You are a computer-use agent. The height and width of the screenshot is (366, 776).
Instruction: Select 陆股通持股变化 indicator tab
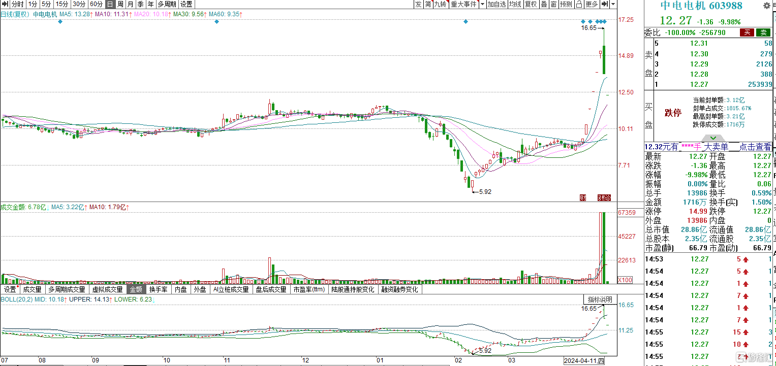tap(353, 289)
